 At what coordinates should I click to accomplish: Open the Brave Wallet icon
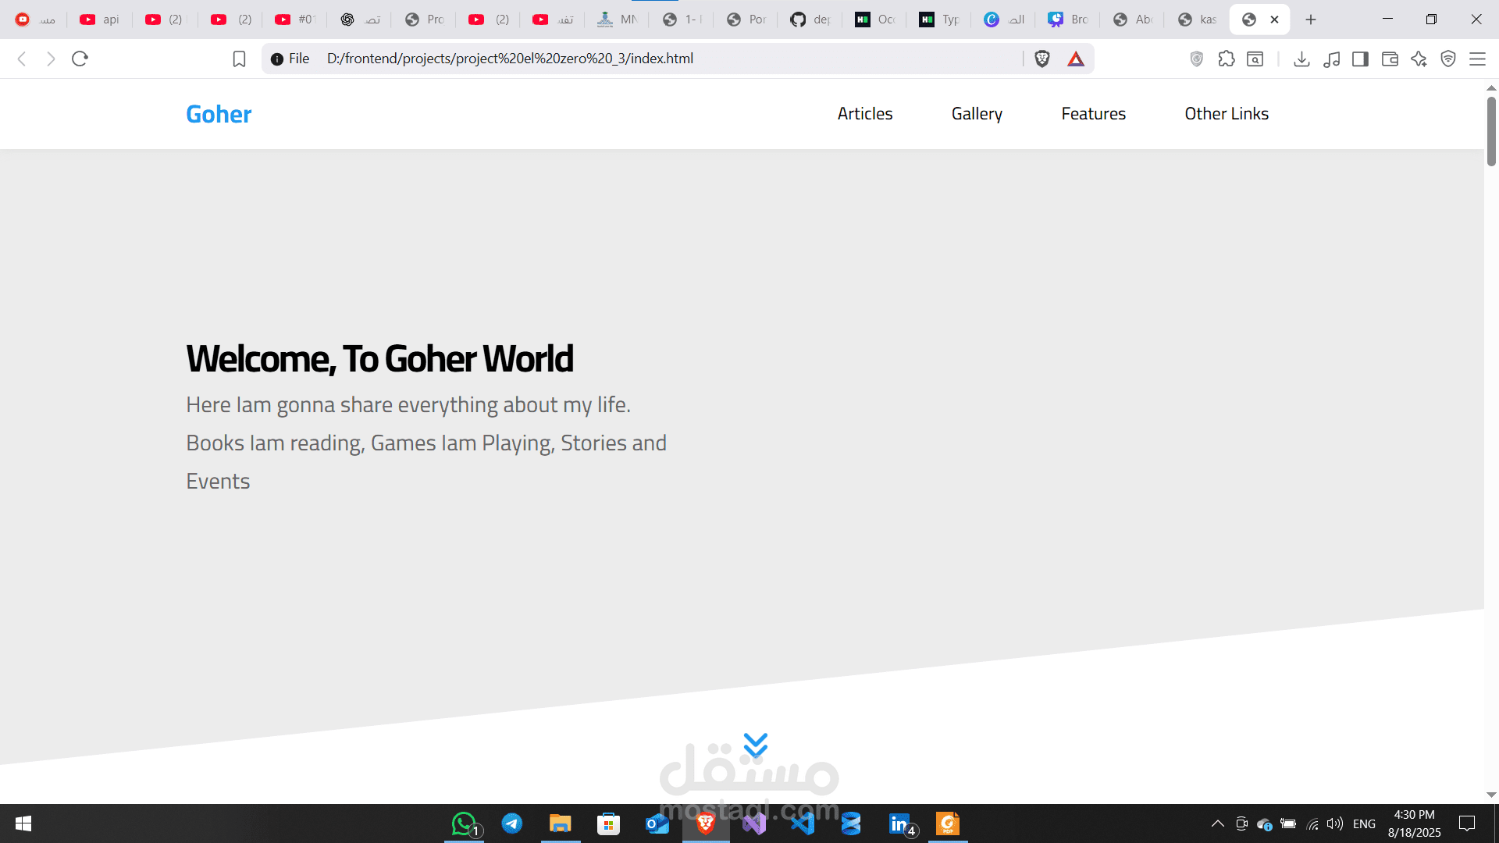[x=1390, y=59]
